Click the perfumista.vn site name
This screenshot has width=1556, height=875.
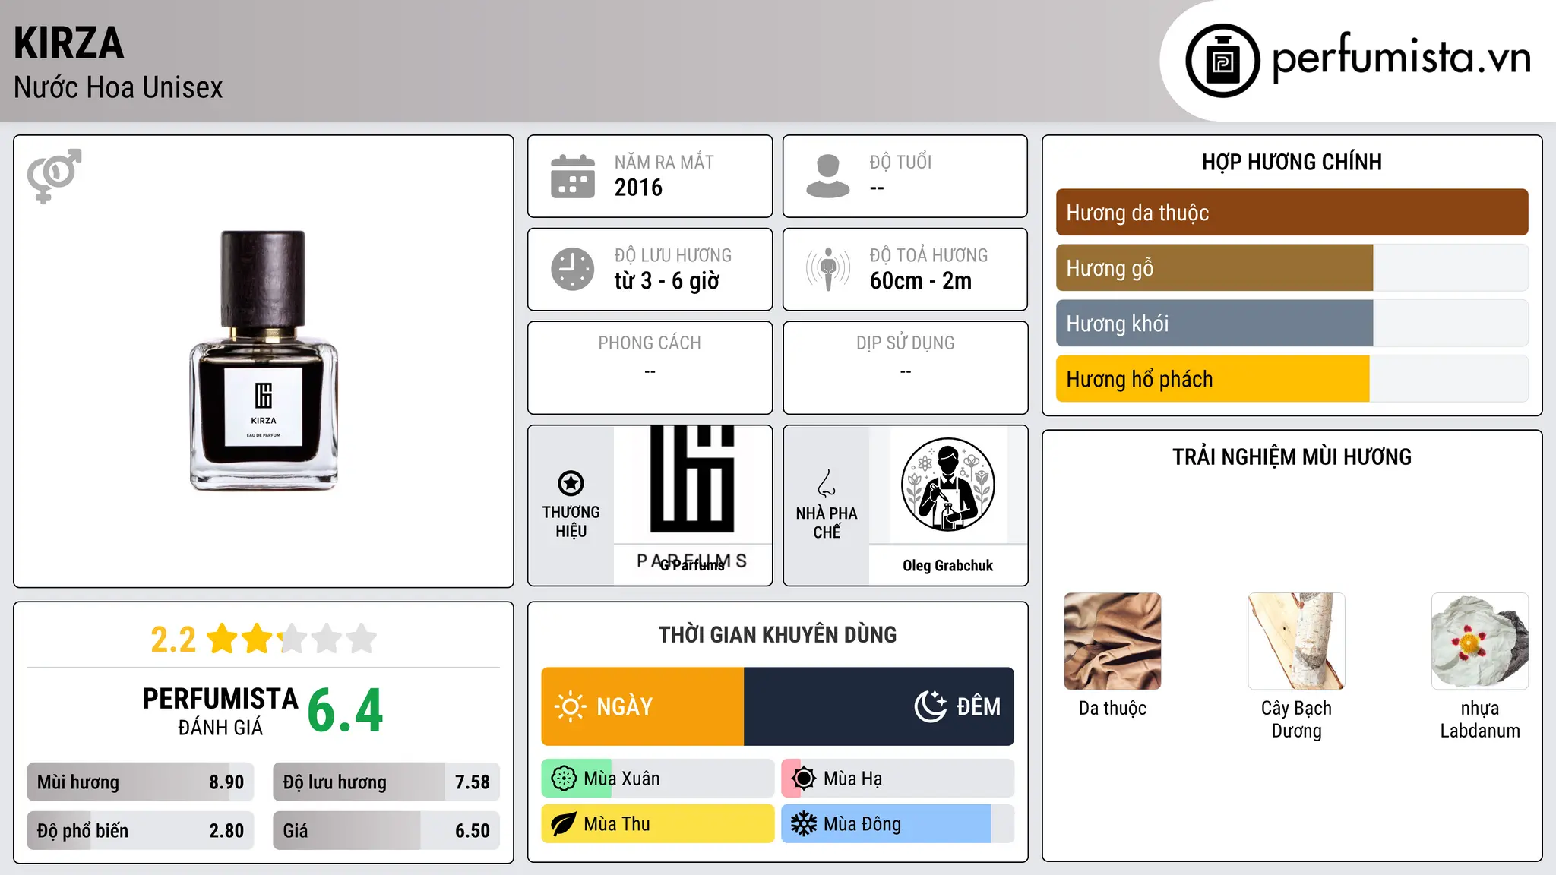pyautogui.click(x=1401, y=58)
